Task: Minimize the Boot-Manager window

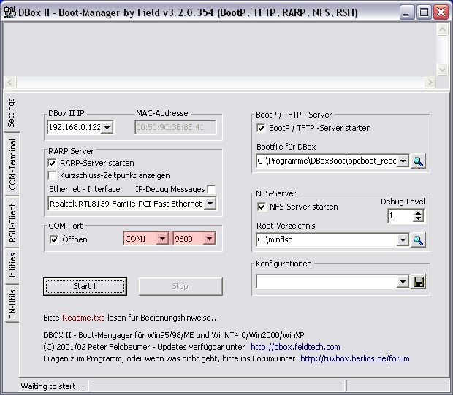Action: pyautogui.click(x=407, y=12)
